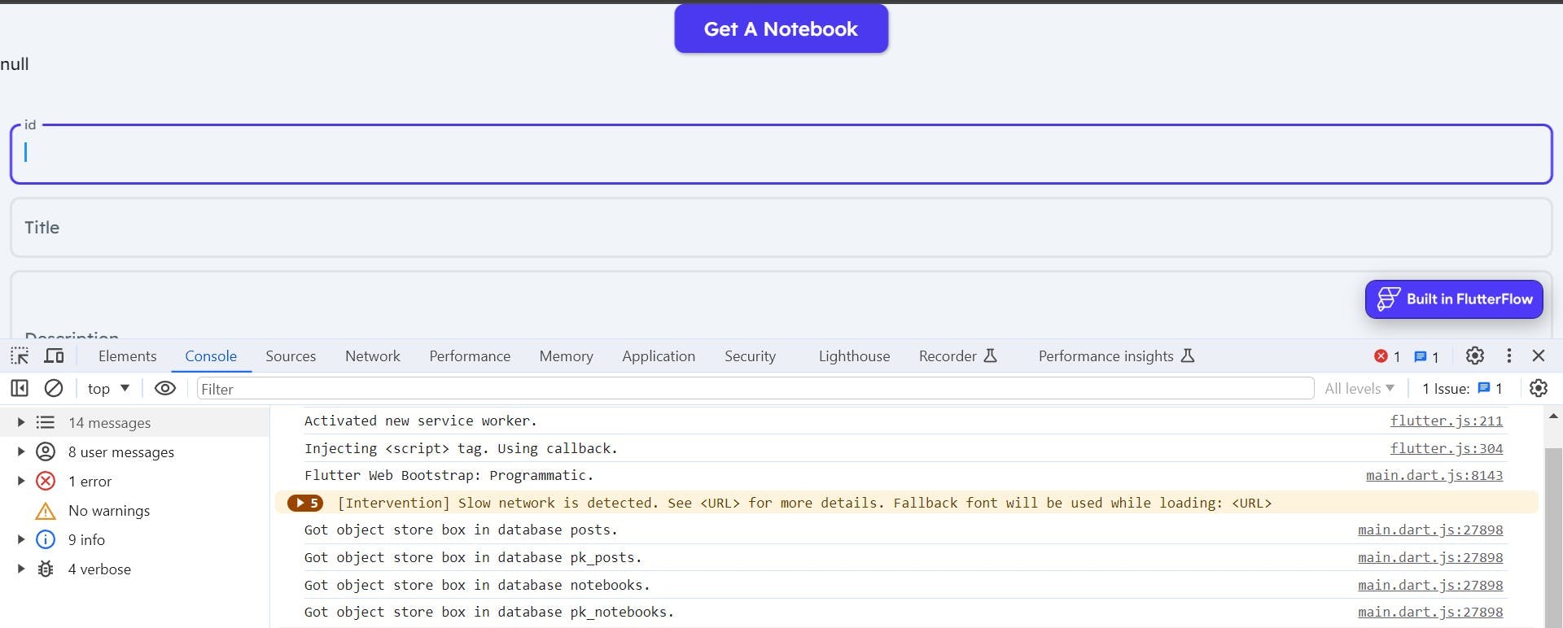Select the No warnings sidebar row
Viewport: 1563px width, 628px height.
click(134, 511)
